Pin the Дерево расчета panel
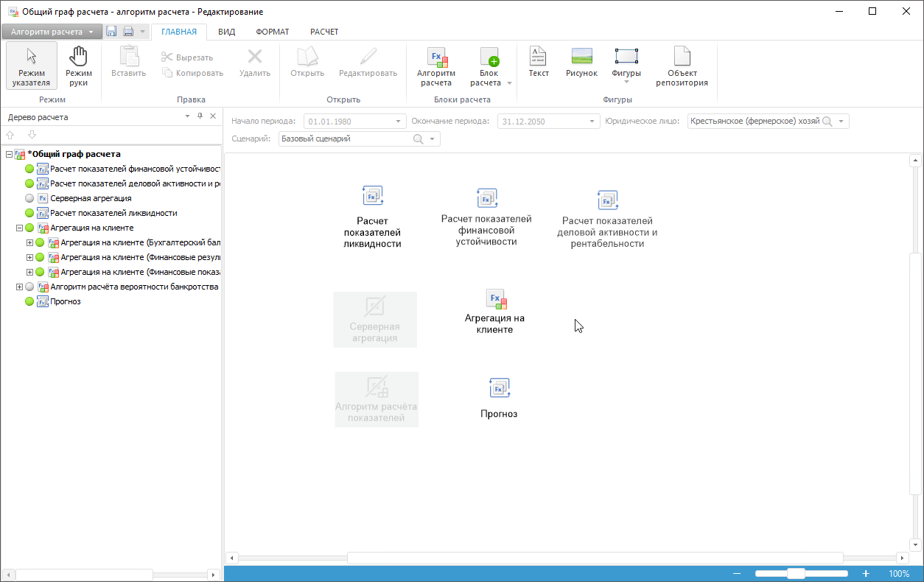 point(200,116)
